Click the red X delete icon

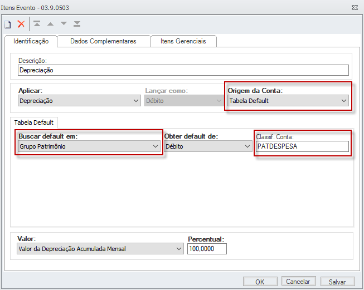click(x=21, y=24)
